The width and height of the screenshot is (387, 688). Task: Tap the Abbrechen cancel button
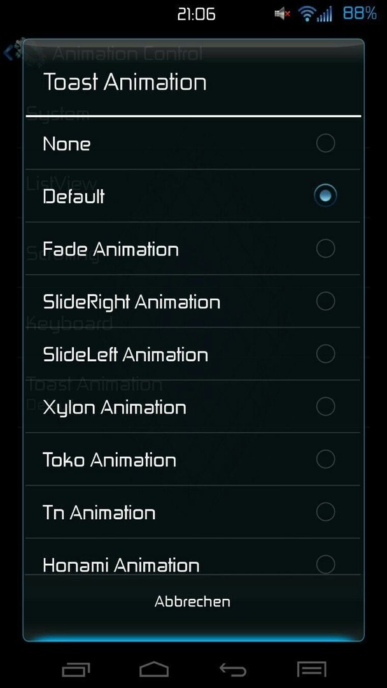tap(192, 601)
